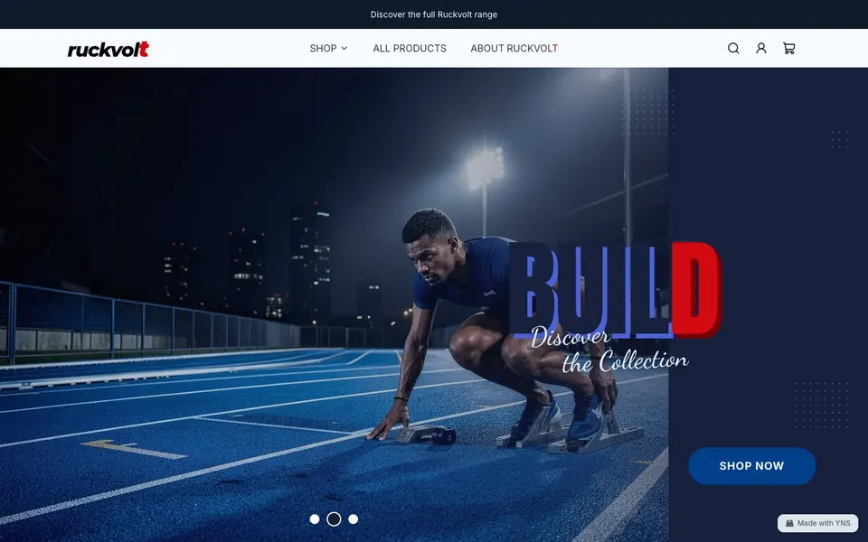Click the Made with YNS badge
Image resolution: width=868 pixels, height=542 pixels.
tap(817, 523)
